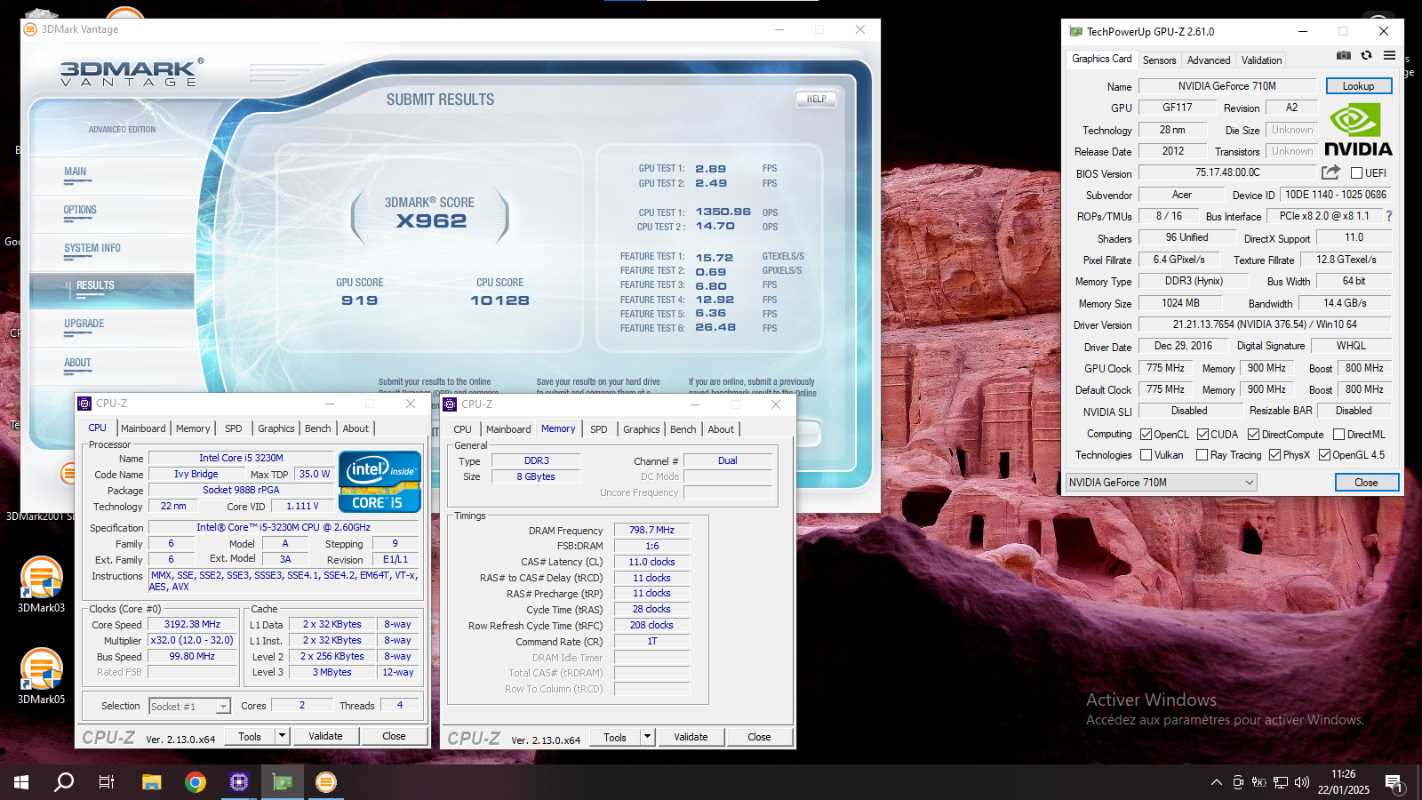Click the Bus Interface question mark icon

[x=1389, y=216]
